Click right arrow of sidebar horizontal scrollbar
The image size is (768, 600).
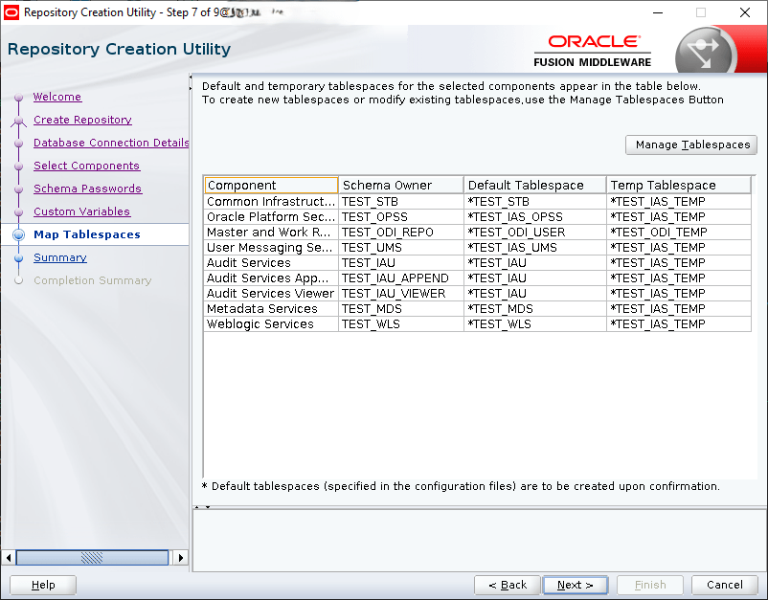pyautogui.click(x=182, y=558)
